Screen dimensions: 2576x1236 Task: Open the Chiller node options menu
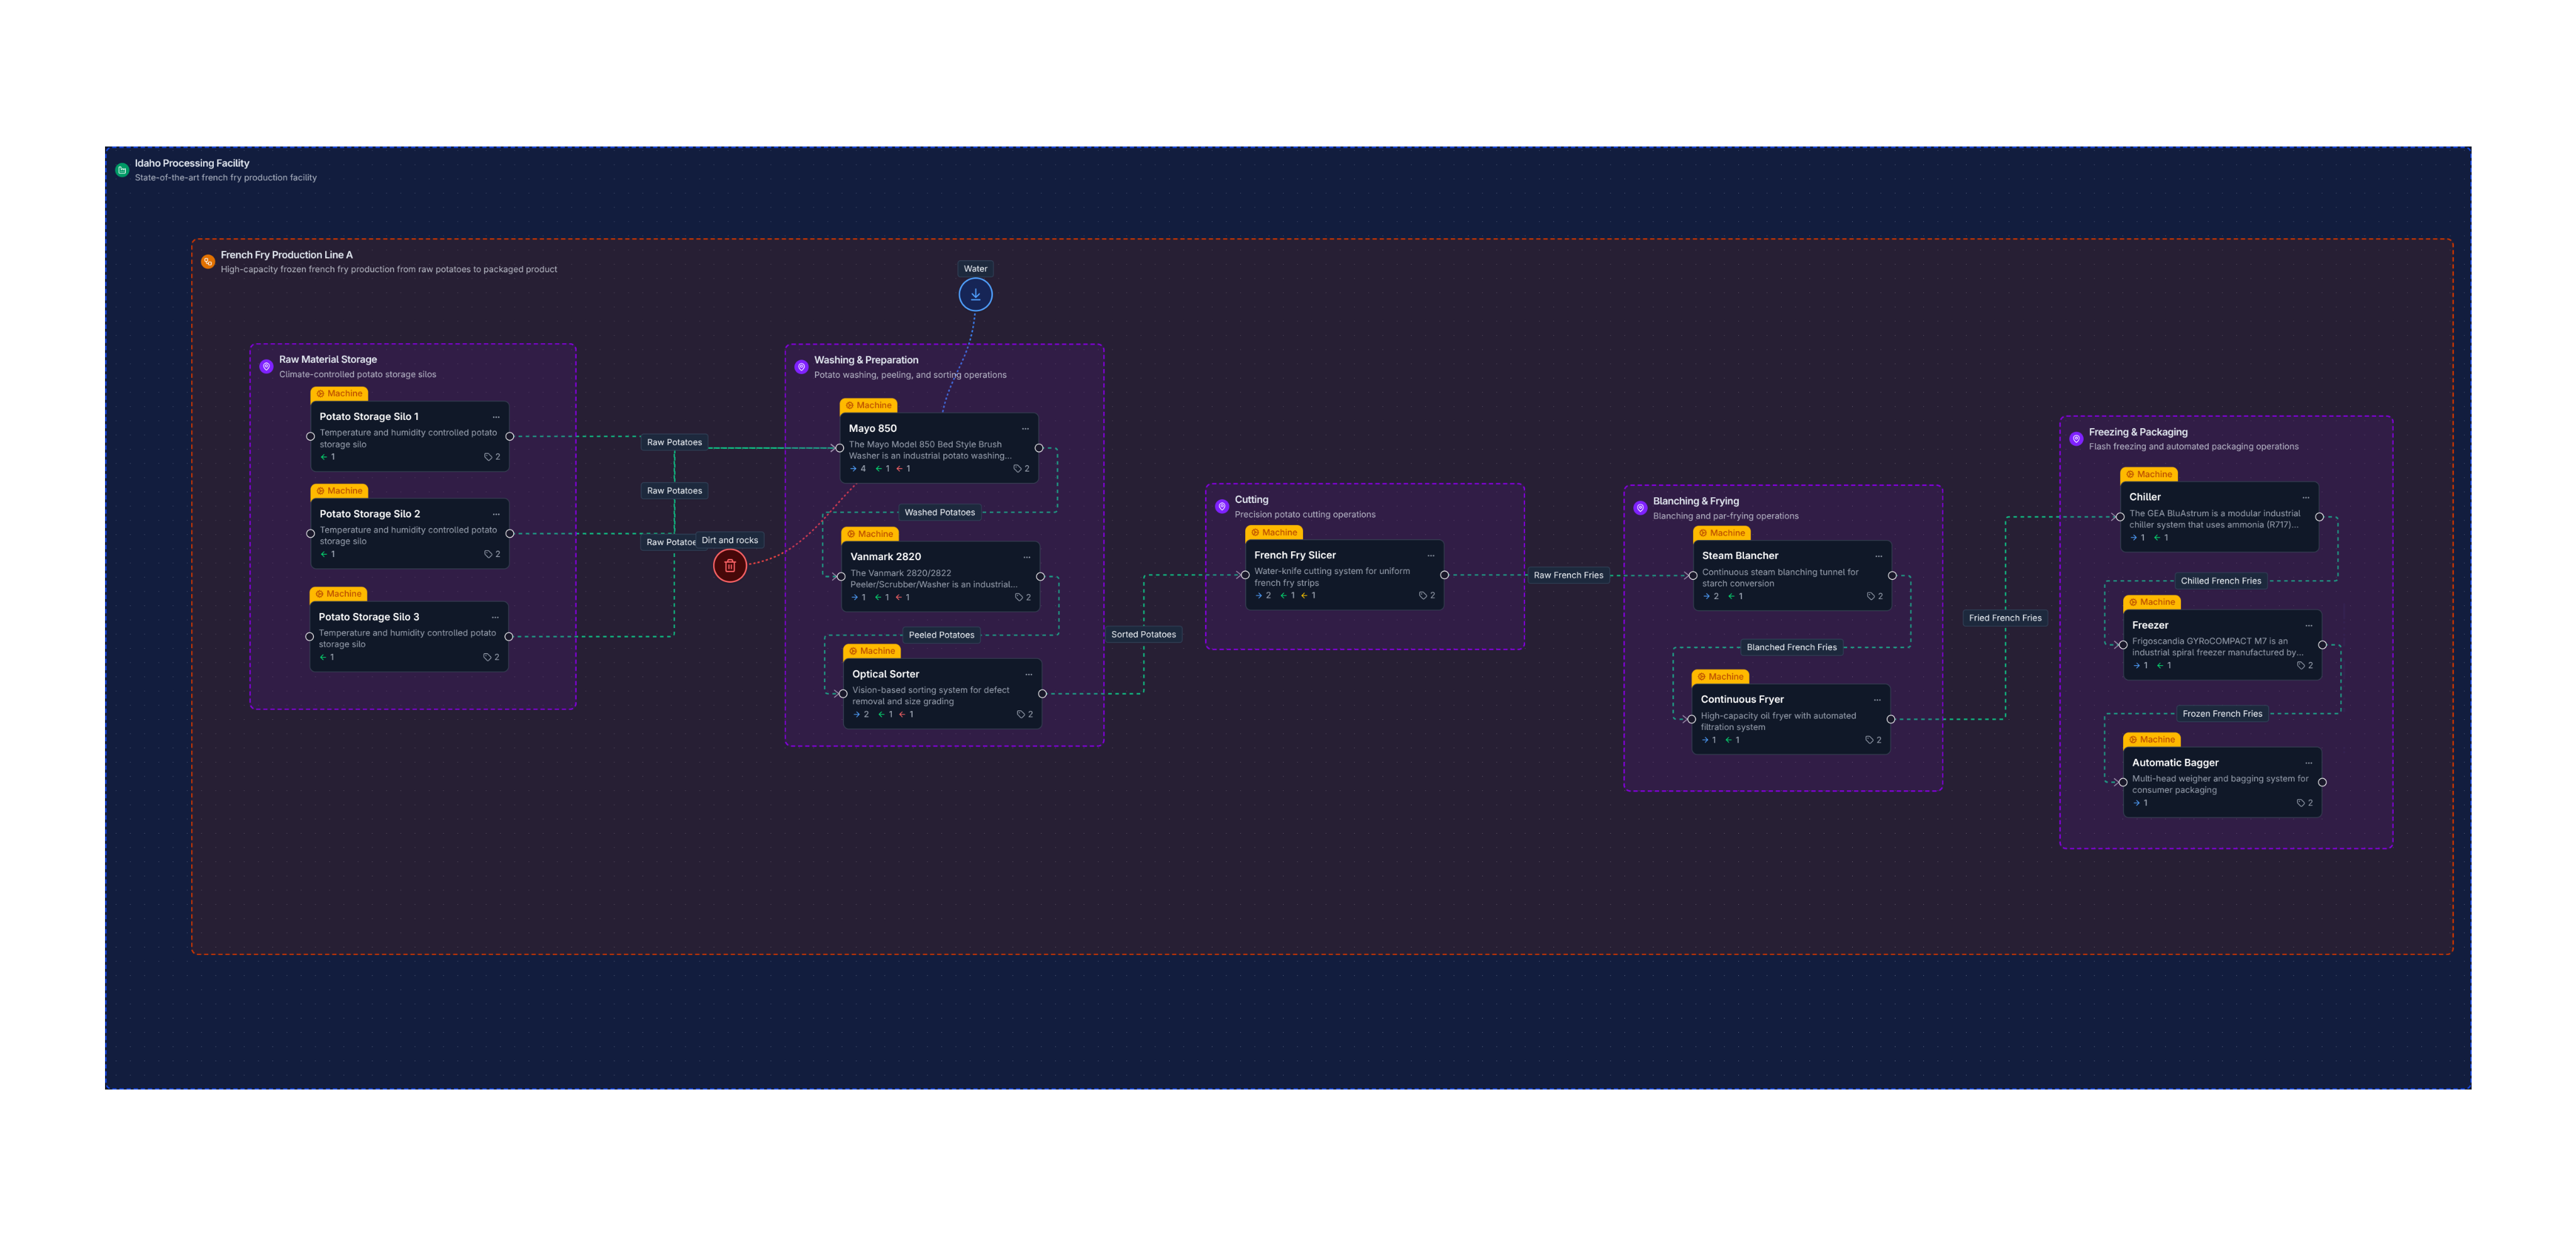tap(2305, 497)
